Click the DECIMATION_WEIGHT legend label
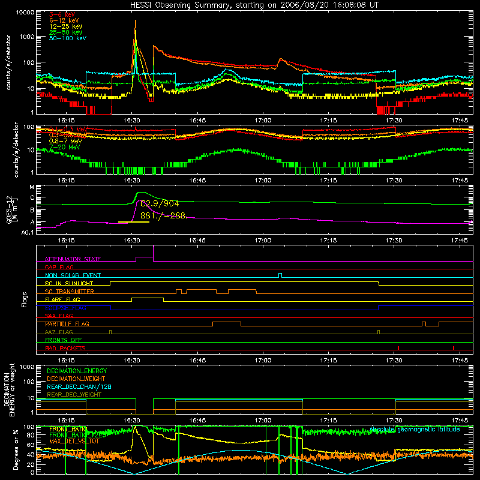 (76, 379)
